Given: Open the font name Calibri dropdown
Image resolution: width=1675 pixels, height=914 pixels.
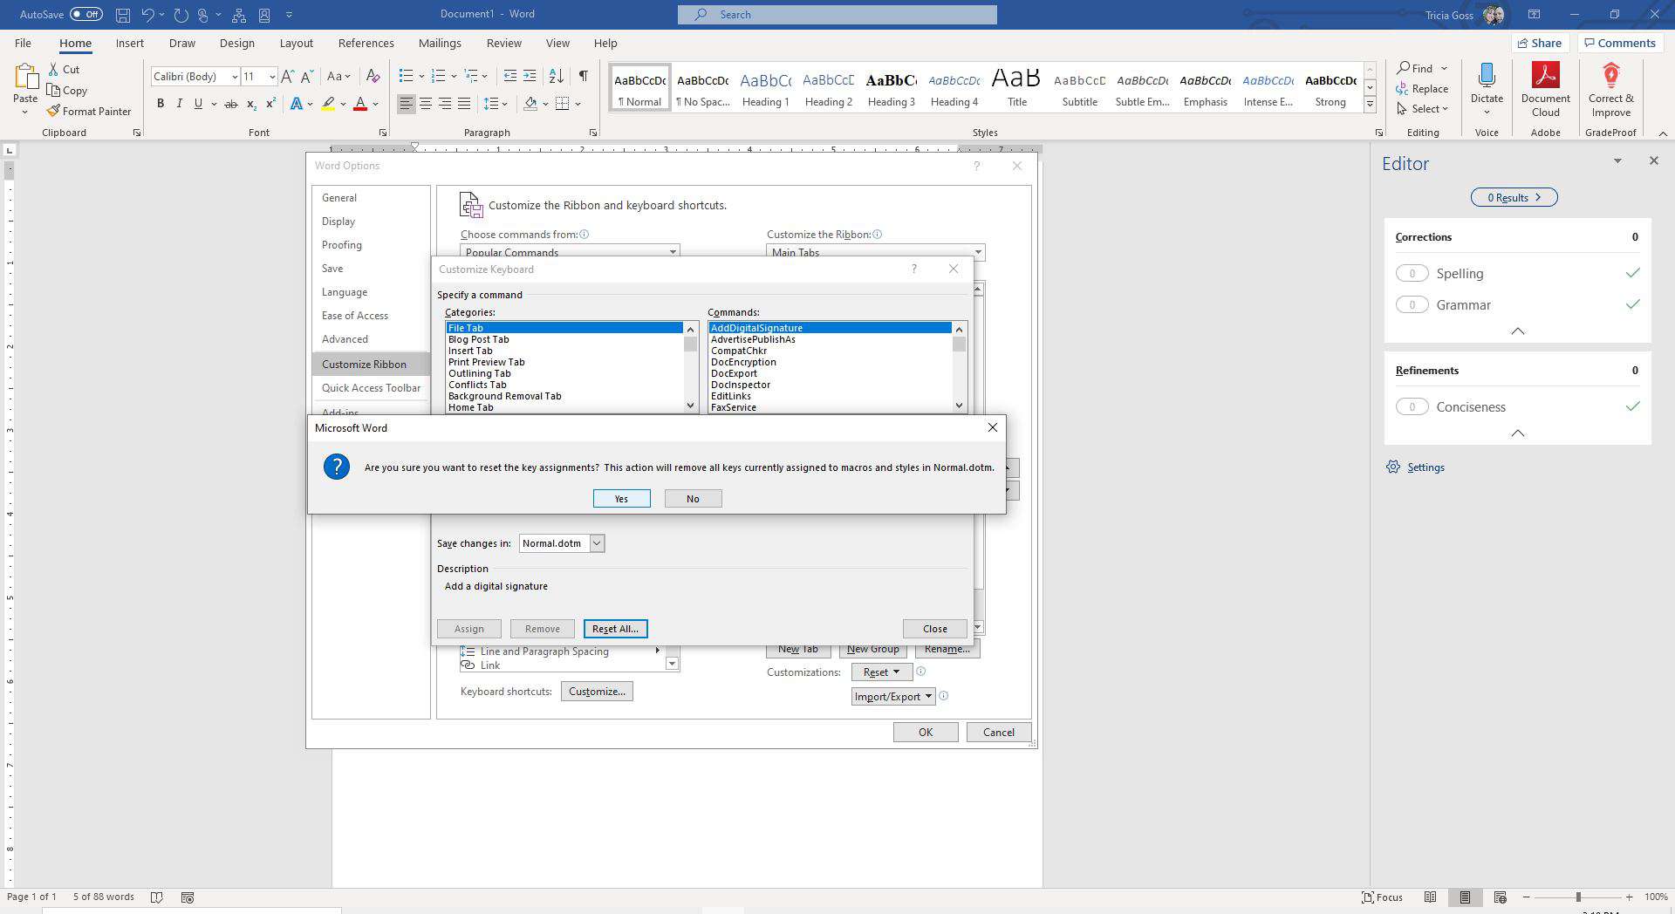Looking at the screenshot, I should (235, 77).
